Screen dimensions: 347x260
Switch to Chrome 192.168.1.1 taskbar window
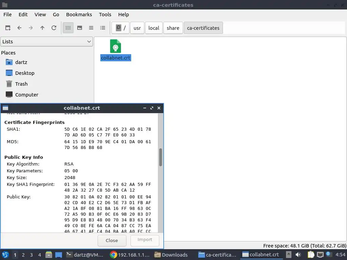(130, 255)
